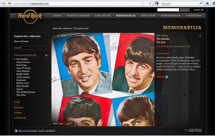Collapse Featured Artists with the circled X icon
215x136 pixels.
pos(46,55)
